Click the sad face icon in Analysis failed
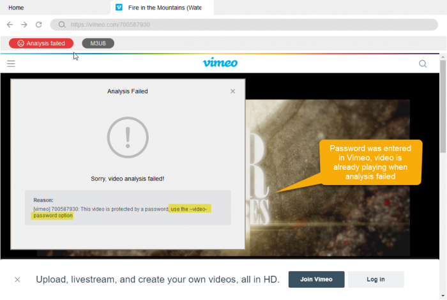 21,43
